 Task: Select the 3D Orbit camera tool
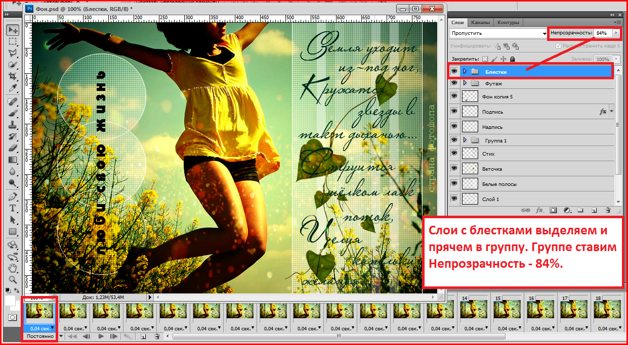click(13, 257)
